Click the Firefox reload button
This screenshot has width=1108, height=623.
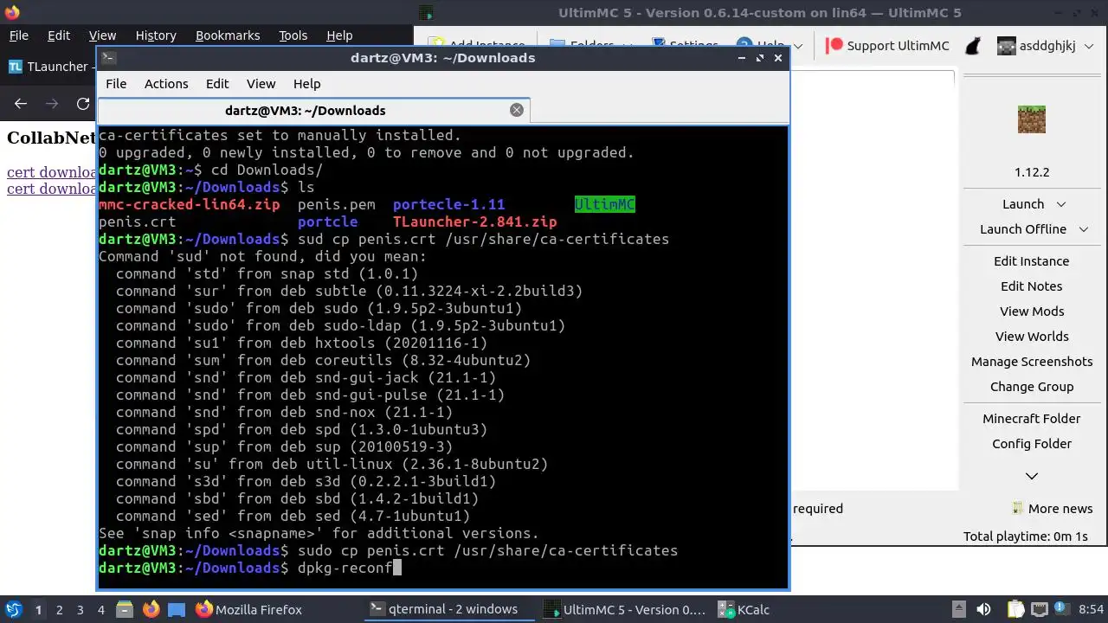83,104
